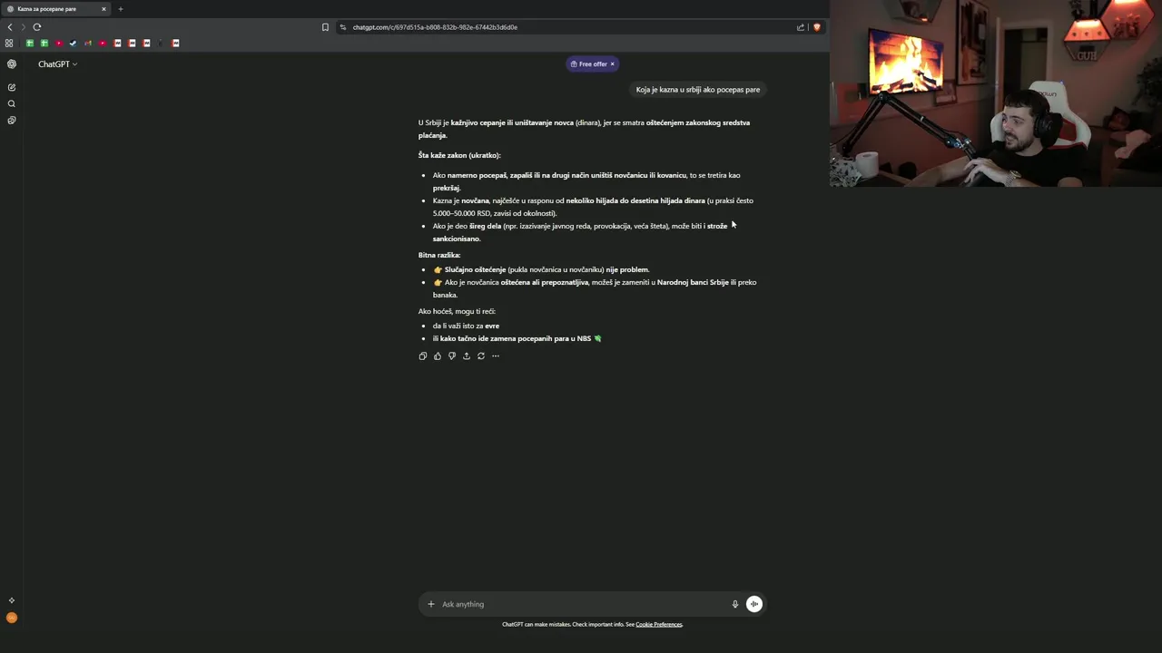Reload the page with the refresh button
1162x653 pixels.
[x=37, y=27]
